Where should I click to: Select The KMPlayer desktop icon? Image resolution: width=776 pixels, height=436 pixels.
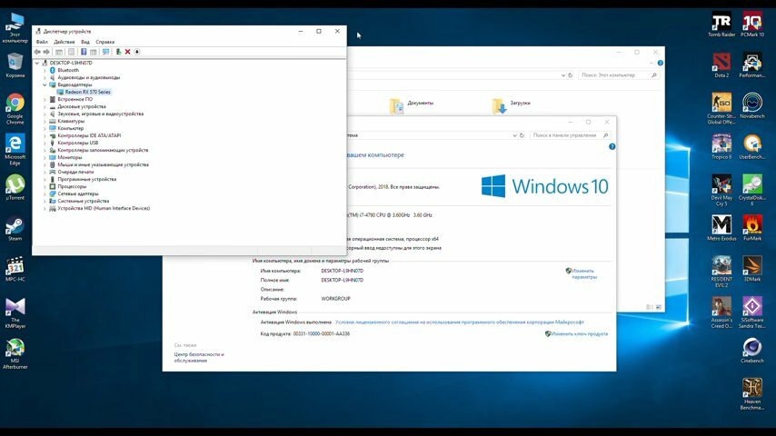15,312
